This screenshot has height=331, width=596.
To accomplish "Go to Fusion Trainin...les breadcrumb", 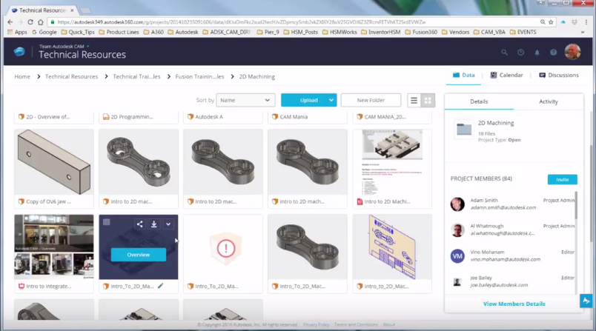I will pos(199,77).
